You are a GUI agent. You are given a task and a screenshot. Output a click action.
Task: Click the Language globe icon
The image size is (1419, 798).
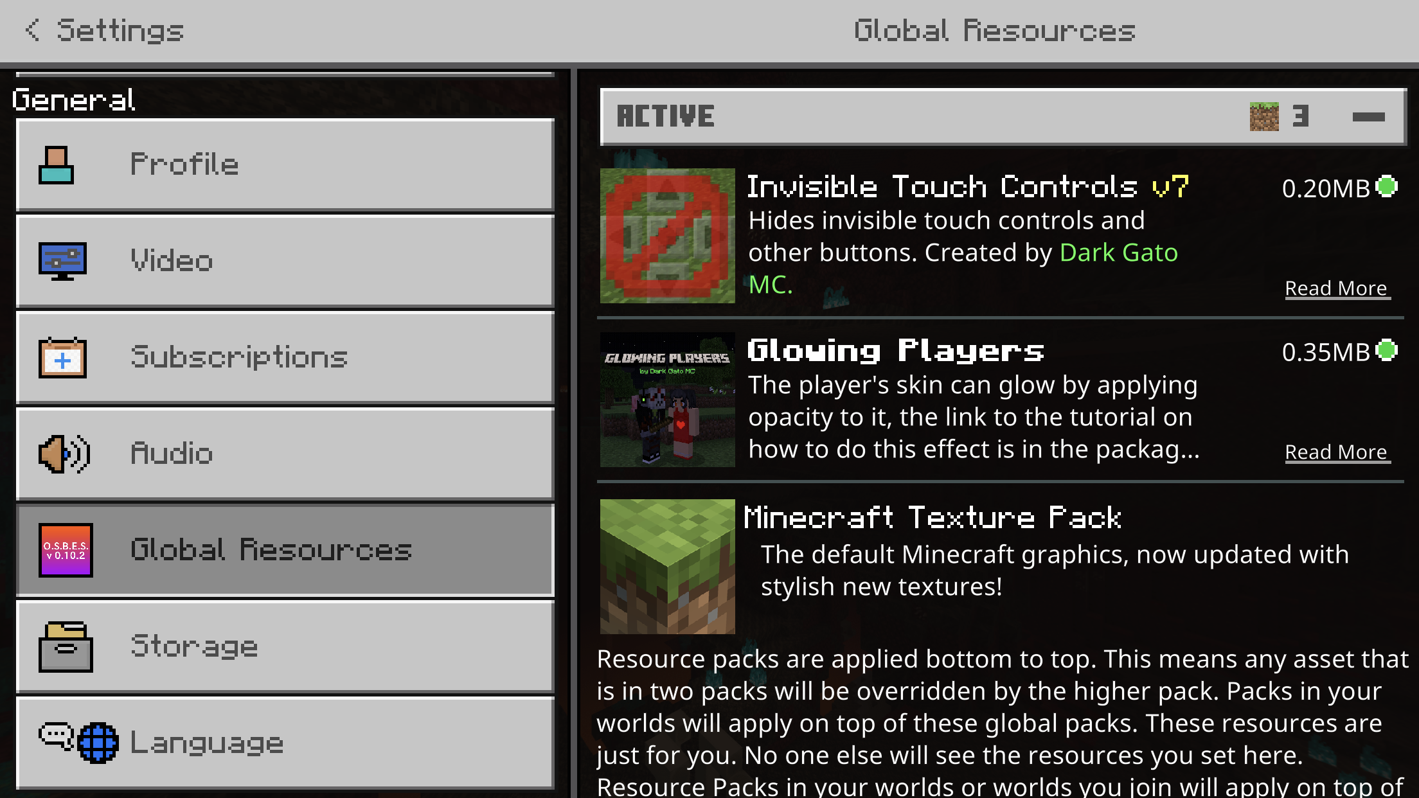pos(98,743)
